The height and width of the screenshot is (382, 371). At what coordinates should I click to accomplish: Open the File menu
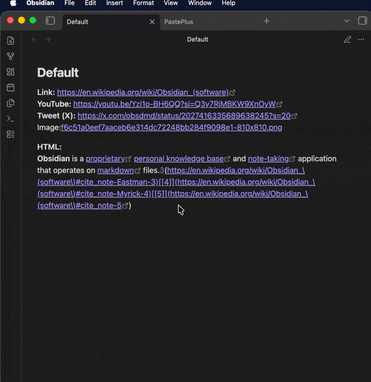69,3
